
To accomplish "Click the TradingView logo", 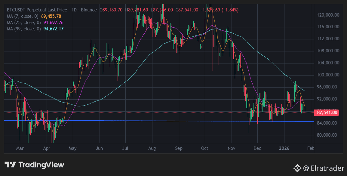I will 34,165.
